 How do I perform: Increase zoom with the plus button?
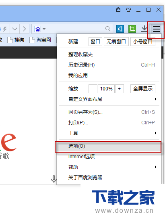pos(120,89)
